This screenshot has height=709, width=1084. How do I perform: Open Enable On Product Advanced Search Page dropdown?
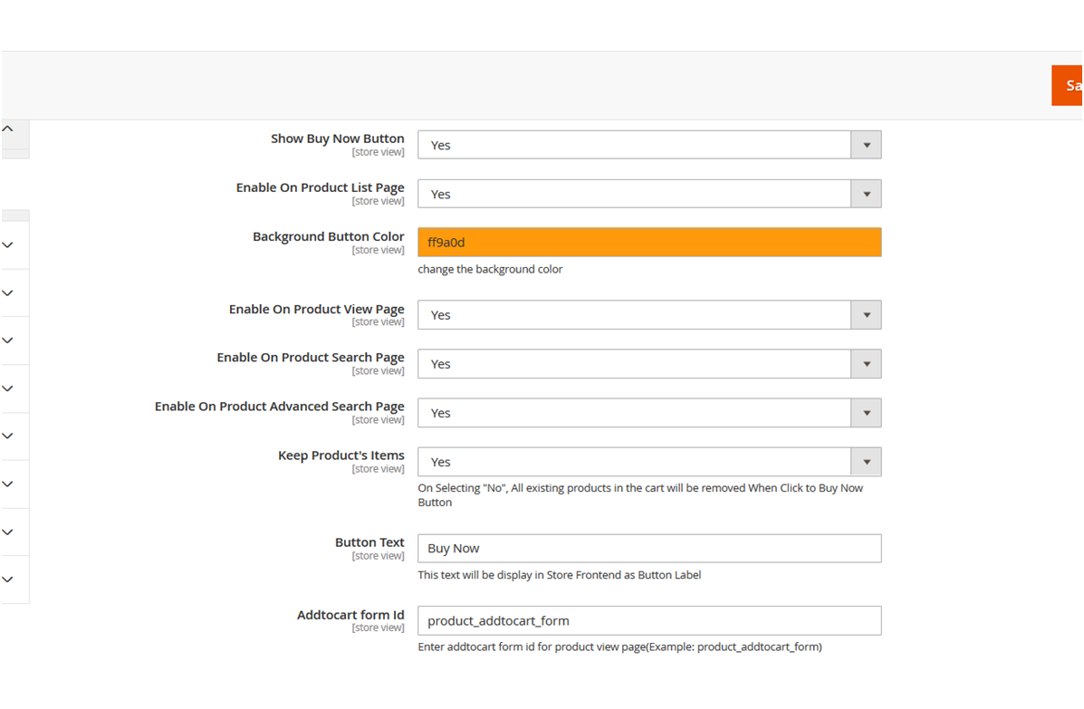[649, 413]
